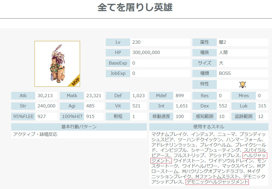Click the 95%FLEE label cell
This screenshot has height=189, width=272.
[x=23, y=116]
